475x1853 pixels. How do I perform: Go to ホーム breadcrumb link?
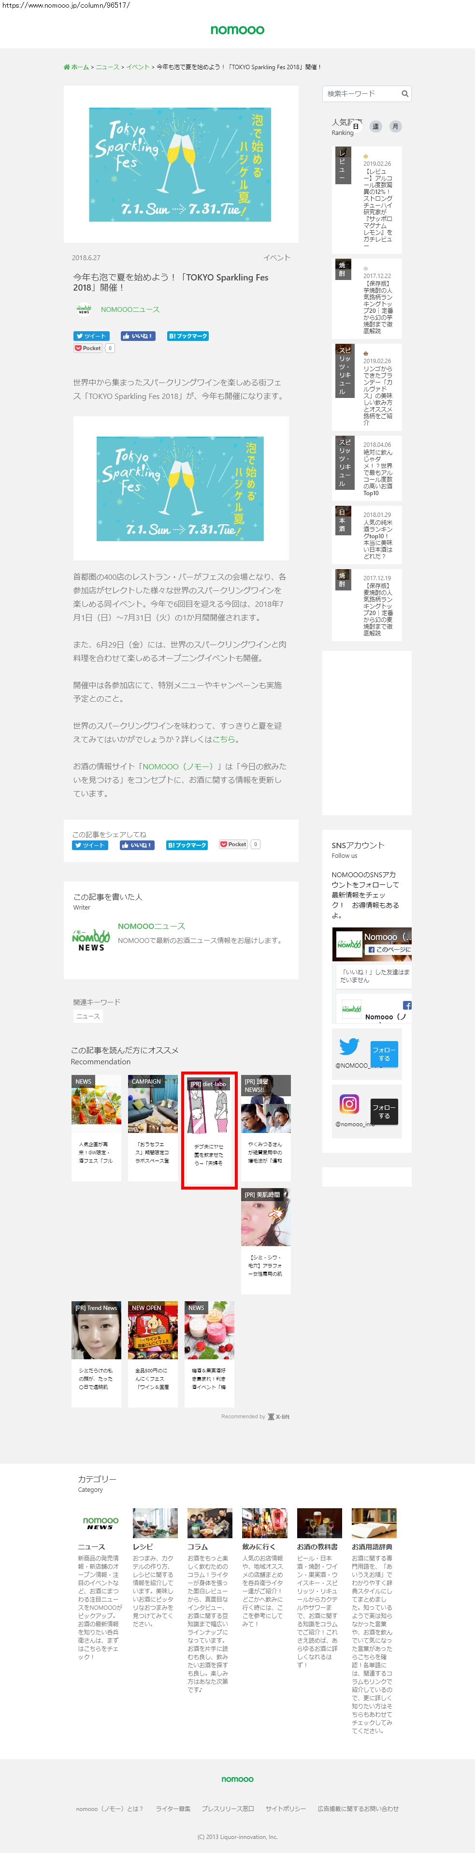pyautogui.click(x=76, y=67)
